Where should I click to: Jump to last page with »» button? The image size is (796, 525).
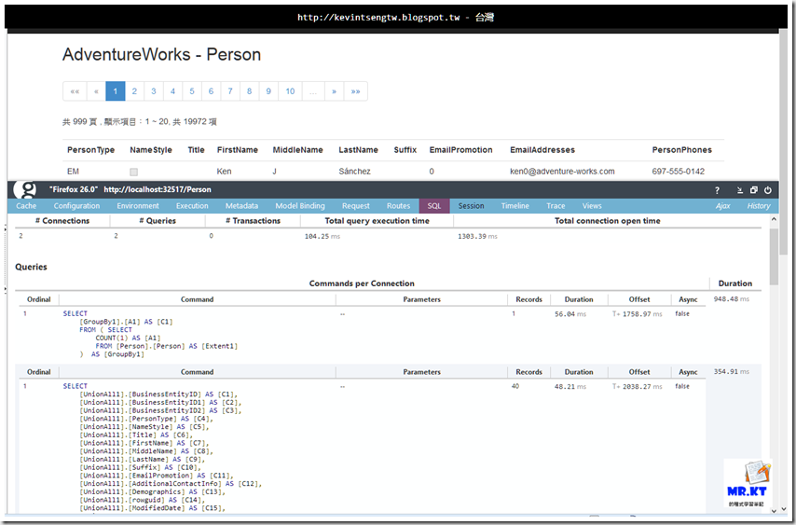(355, 91)
